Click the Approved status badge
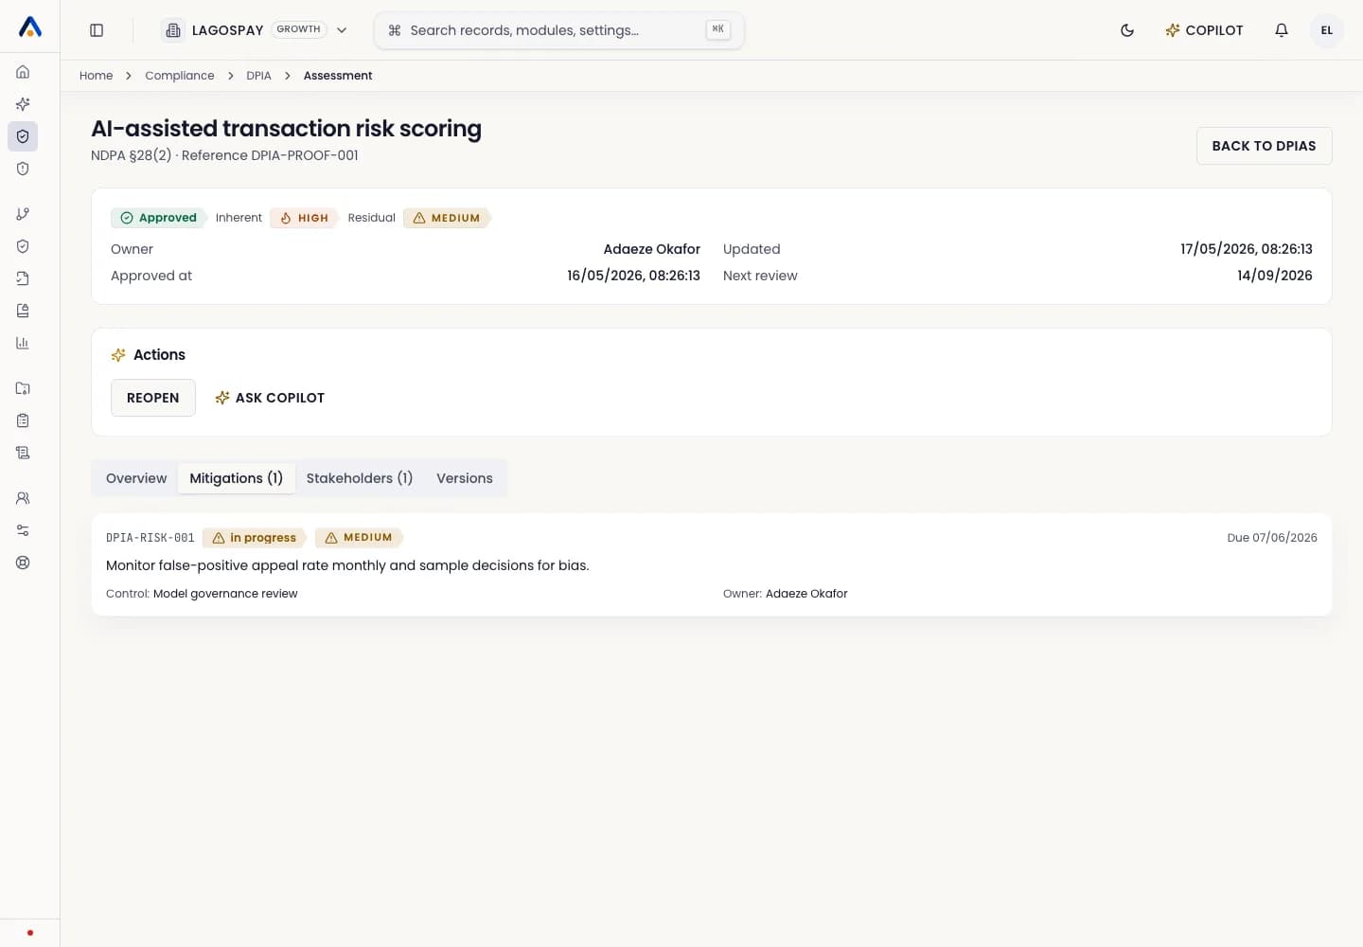Screen dimensions: 1363x947 pos(158,218)
